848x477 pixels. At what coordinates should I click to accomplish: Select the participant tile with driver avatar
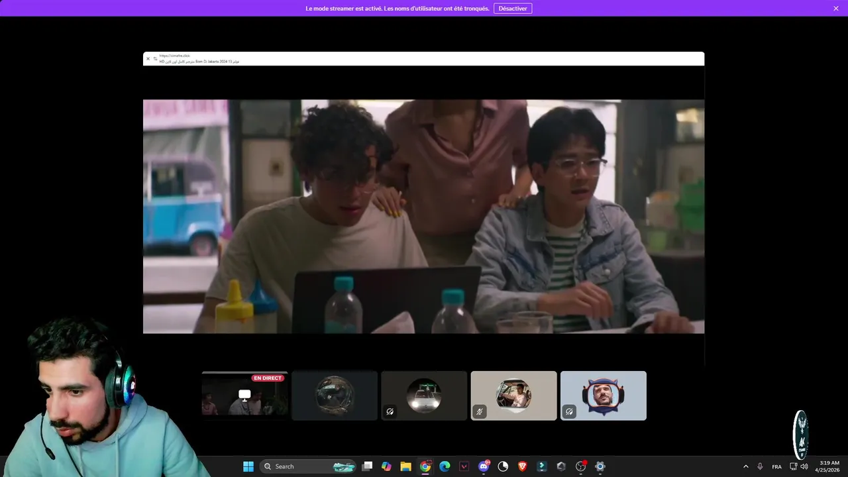pyautogui.click(x=513, y=396)
